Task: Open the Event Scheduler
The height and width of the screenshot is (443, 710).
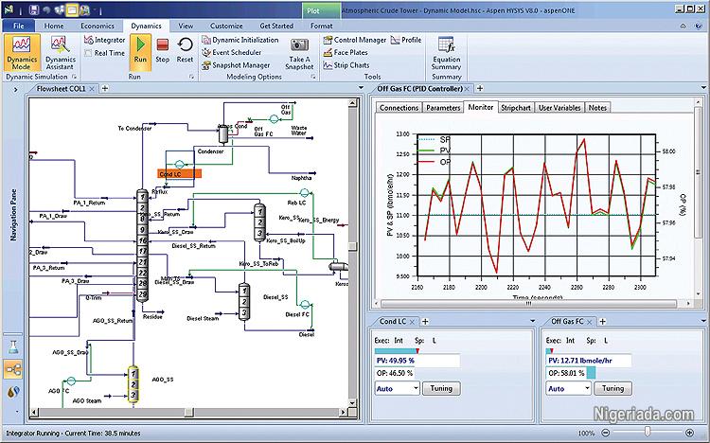Action: point(239,53)
